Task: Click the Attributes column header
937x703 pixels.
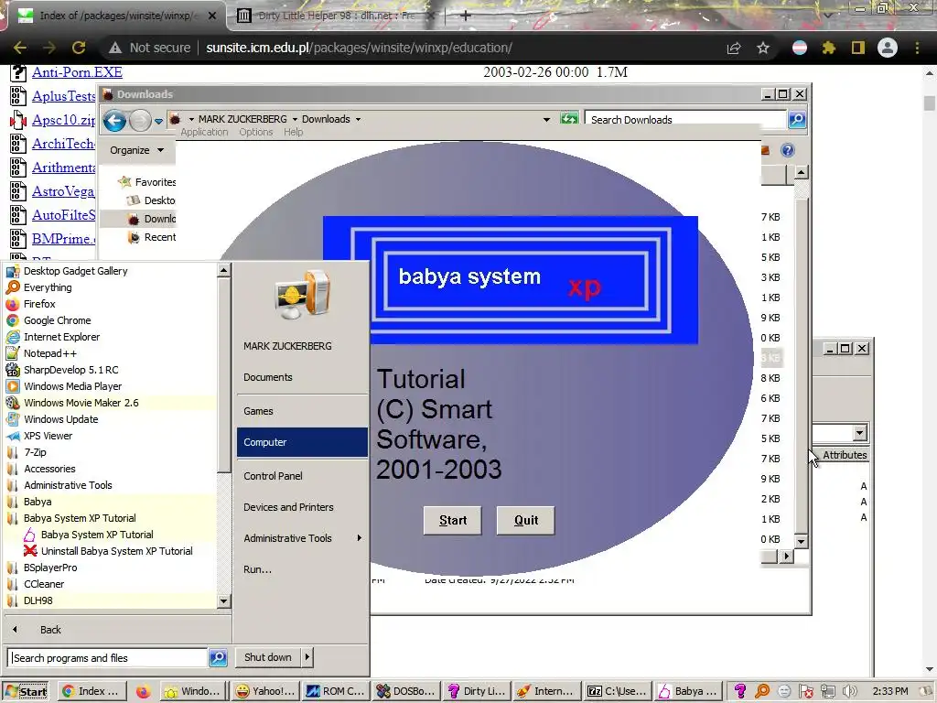Action: pos(845,455)
